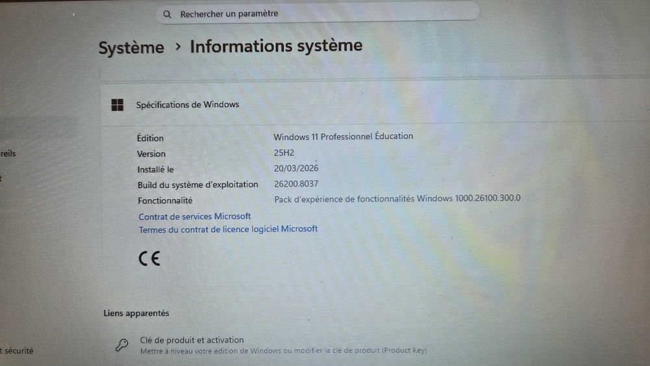Click the key icon for product activation
Image resolution: width=650 pixels, height=366 pixels.
122,345
